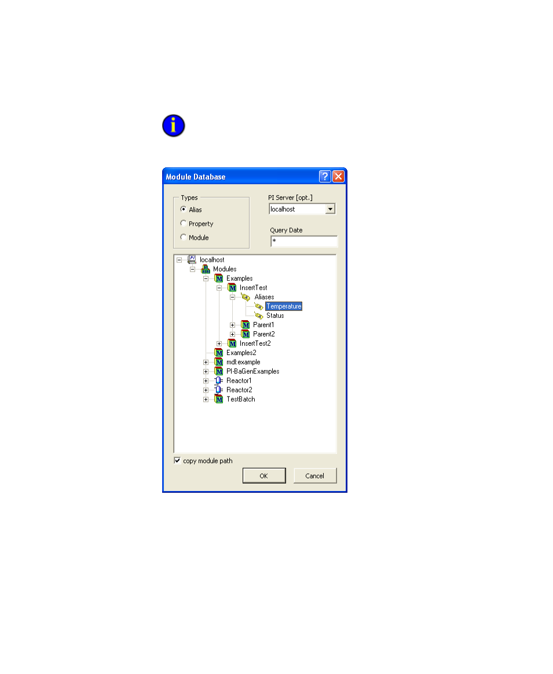Click the InsertTest module icon

pyautogui.click(x=232, y=288)
